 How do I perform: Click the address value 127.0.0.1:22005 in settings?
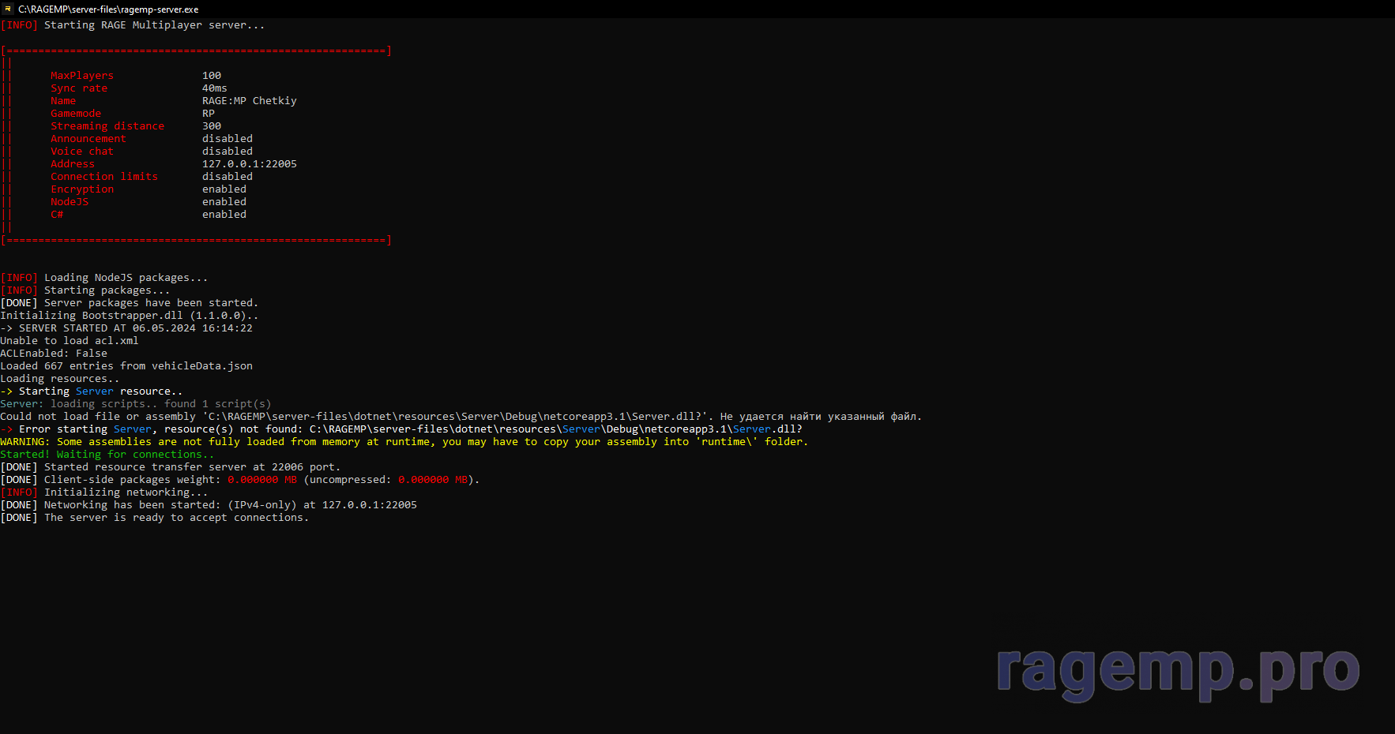tap(250, 164)
